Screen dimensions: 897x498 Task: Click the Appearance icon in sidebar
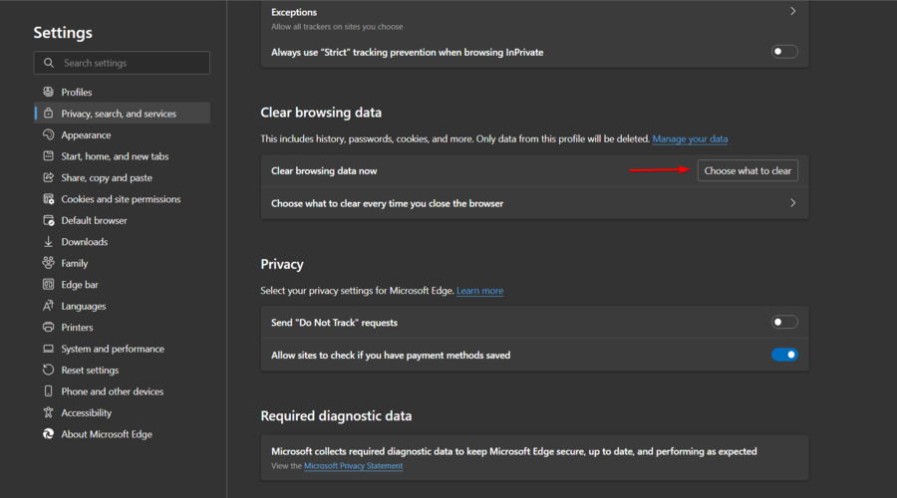click(48, 135)
